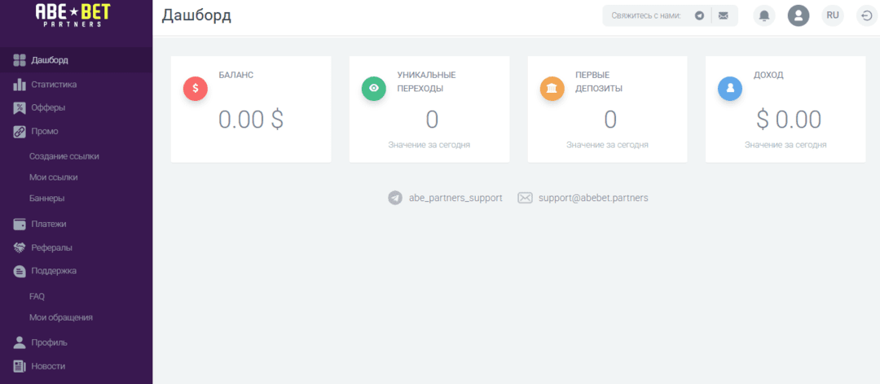Click the УНИКАЛЬНЫЕ ПЕРЕХОДЫ card title
The height and width of the screenshot is (384, 880).
(426, 81)
